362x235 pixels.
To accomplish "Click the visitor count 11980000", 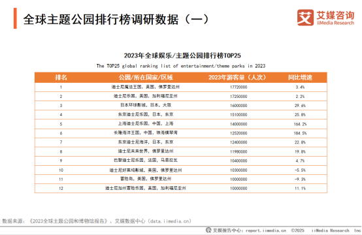I will click(239, 151).
